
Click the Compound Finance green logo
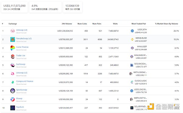click(x=13, y=82)
